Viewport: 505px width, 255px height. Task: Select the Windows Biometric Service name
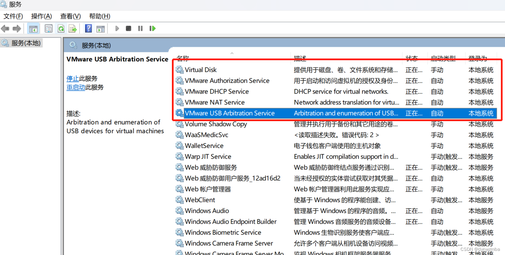click(x=223, y=232)
